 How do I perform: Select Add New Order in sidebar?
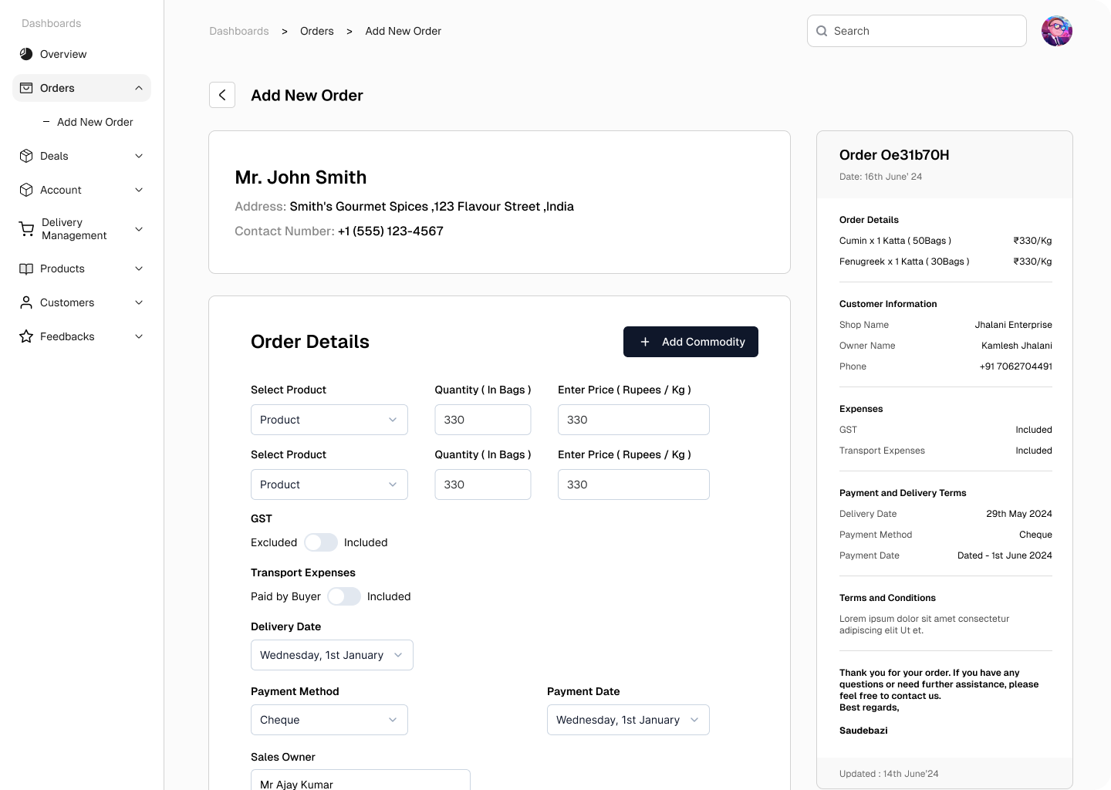[95, 122]
